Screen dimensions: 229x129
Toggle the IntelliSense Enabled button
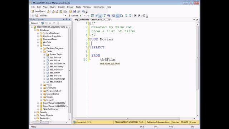[100, 15]
